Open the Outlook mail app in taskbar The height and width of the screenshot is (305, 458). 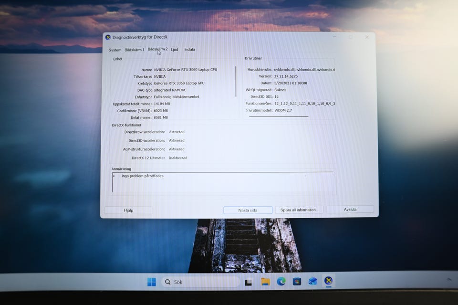[x=312, y=281]
